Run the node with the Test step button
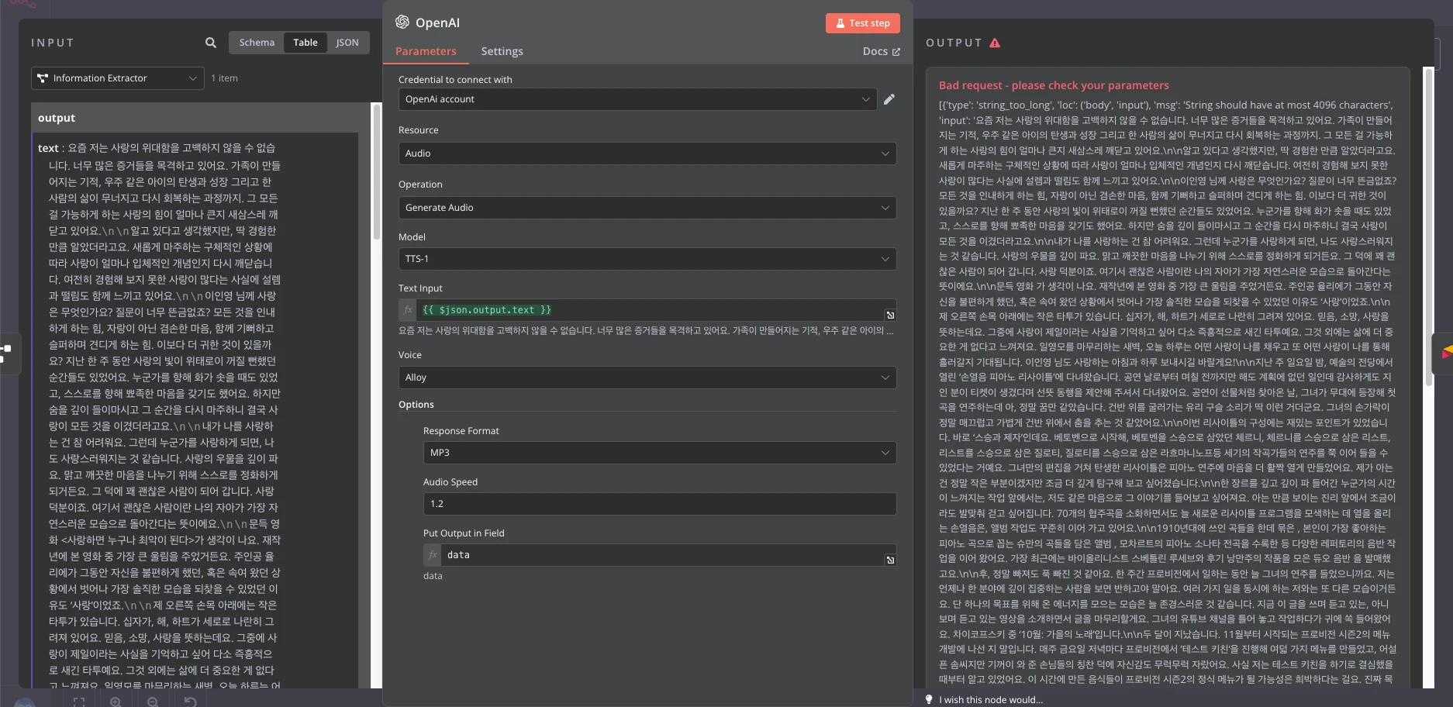Screen dimensions: 1453x707 (862, 23)
